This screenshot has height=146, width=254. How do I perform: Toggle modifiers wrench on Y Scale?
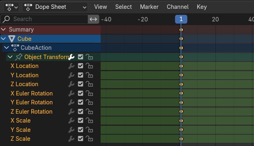click(x=71, y=130)
